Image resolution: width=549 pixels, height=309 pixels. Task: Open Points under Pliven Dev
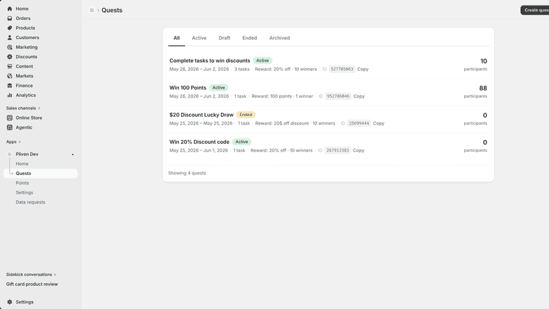pyautogui.click(x=22, y=183)
